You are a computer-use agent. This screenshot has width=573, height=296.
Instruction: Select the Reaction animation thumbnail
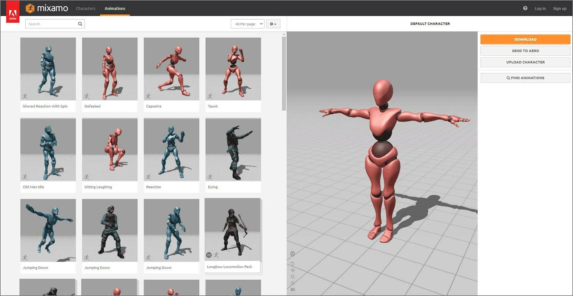click(x=172, y=150)
